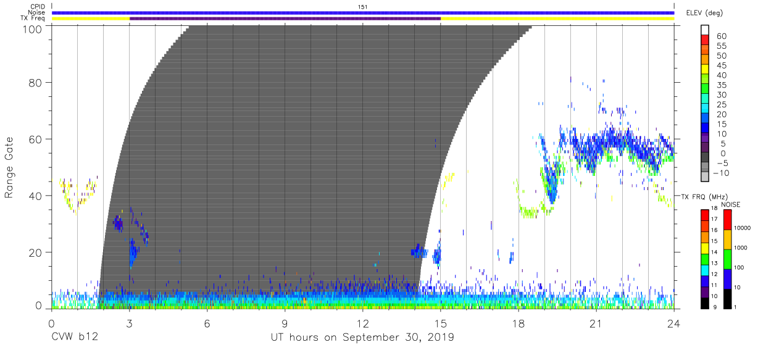Viewport: 758px width, 350px height.
Task: Click the 55 label on ELEV colorbar
Action: click(x=721, y=46)
